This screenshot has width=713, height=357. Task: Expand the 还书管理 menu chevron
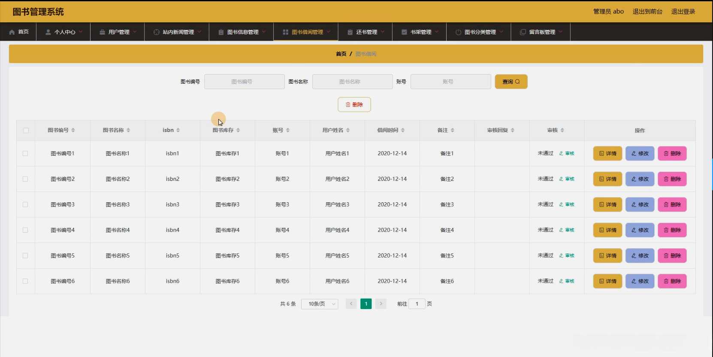point(383,32)
